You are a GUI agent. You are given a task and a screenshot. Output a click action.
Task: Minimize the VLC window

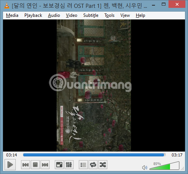153,5
